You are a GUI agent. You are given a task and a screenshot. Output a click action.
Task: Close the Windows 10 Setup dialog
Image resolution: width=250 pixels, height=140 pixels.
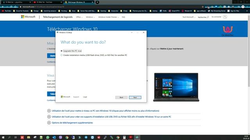coord(143,32)
